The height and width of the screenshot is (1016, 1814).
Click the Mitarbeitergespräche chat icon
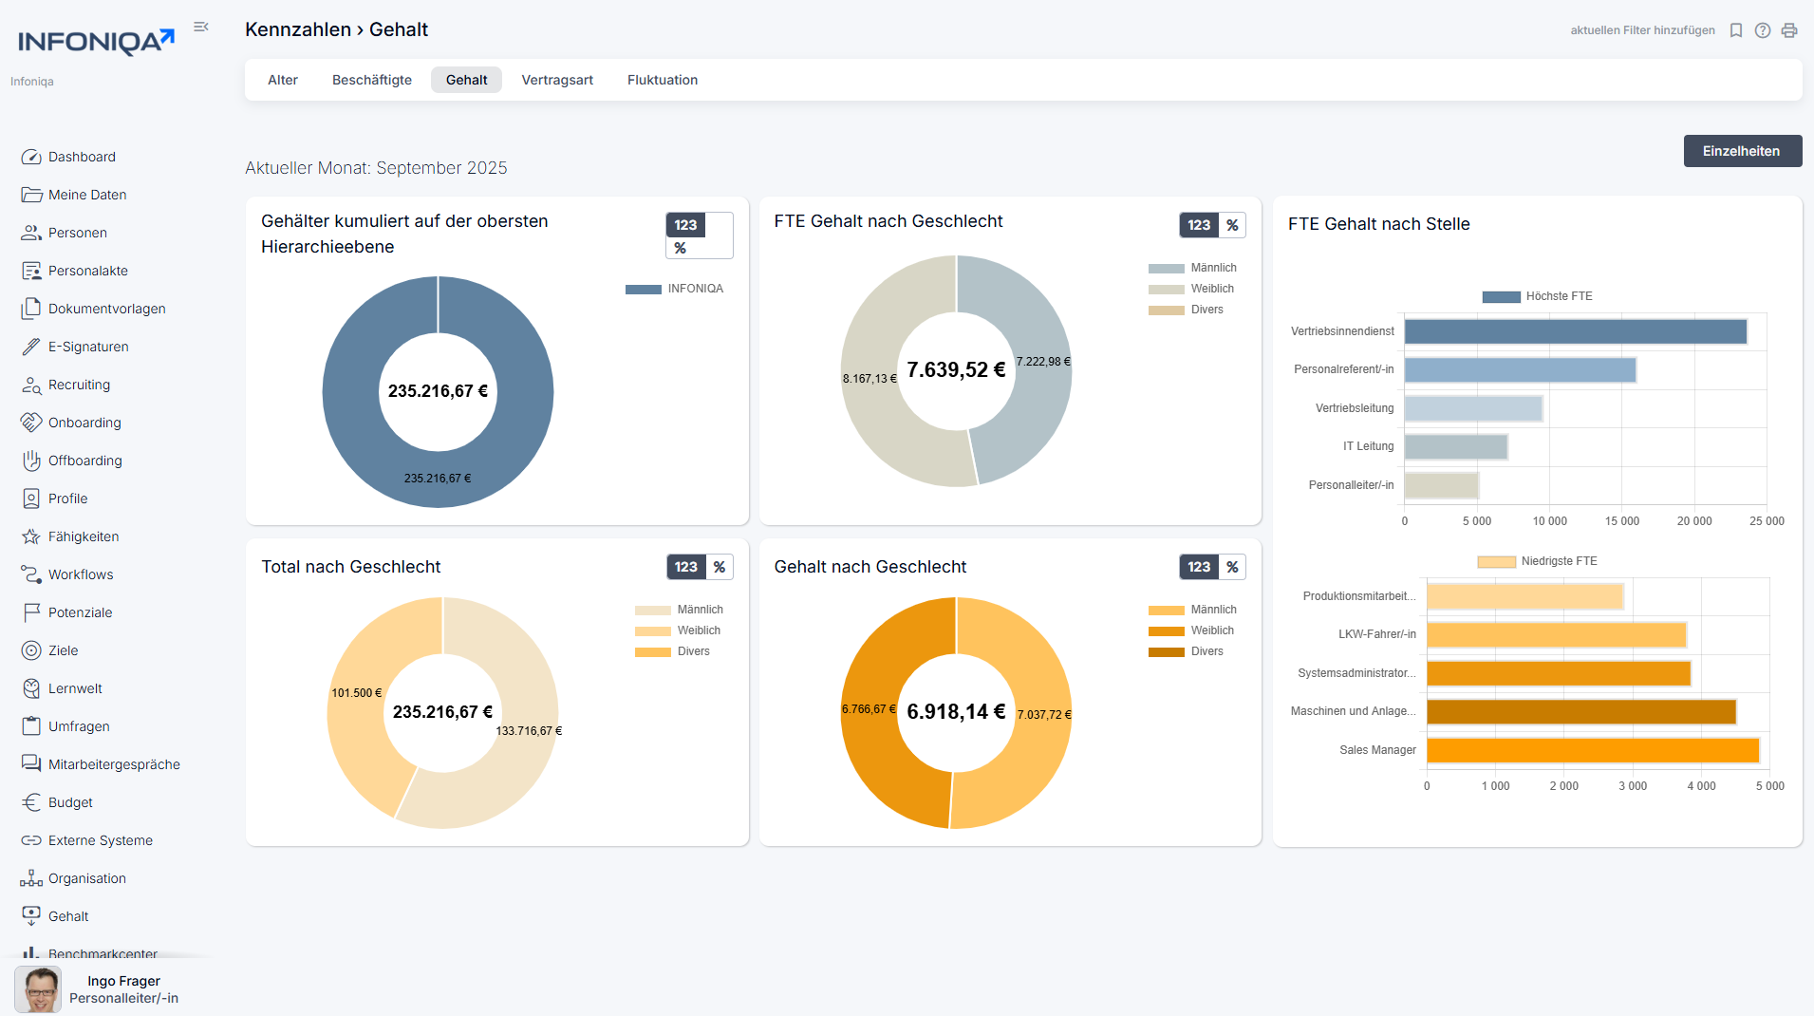point(31,764)
